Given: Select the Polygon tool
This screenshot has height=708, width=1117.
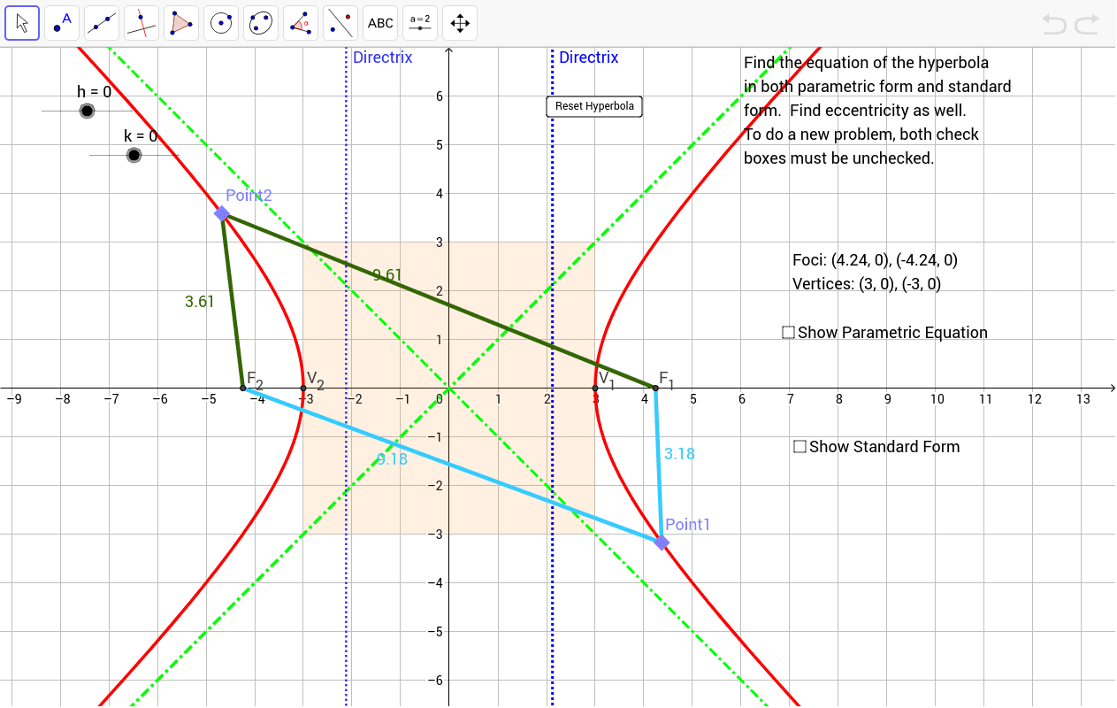Looking at the screenshot, I should click(181, 23).
